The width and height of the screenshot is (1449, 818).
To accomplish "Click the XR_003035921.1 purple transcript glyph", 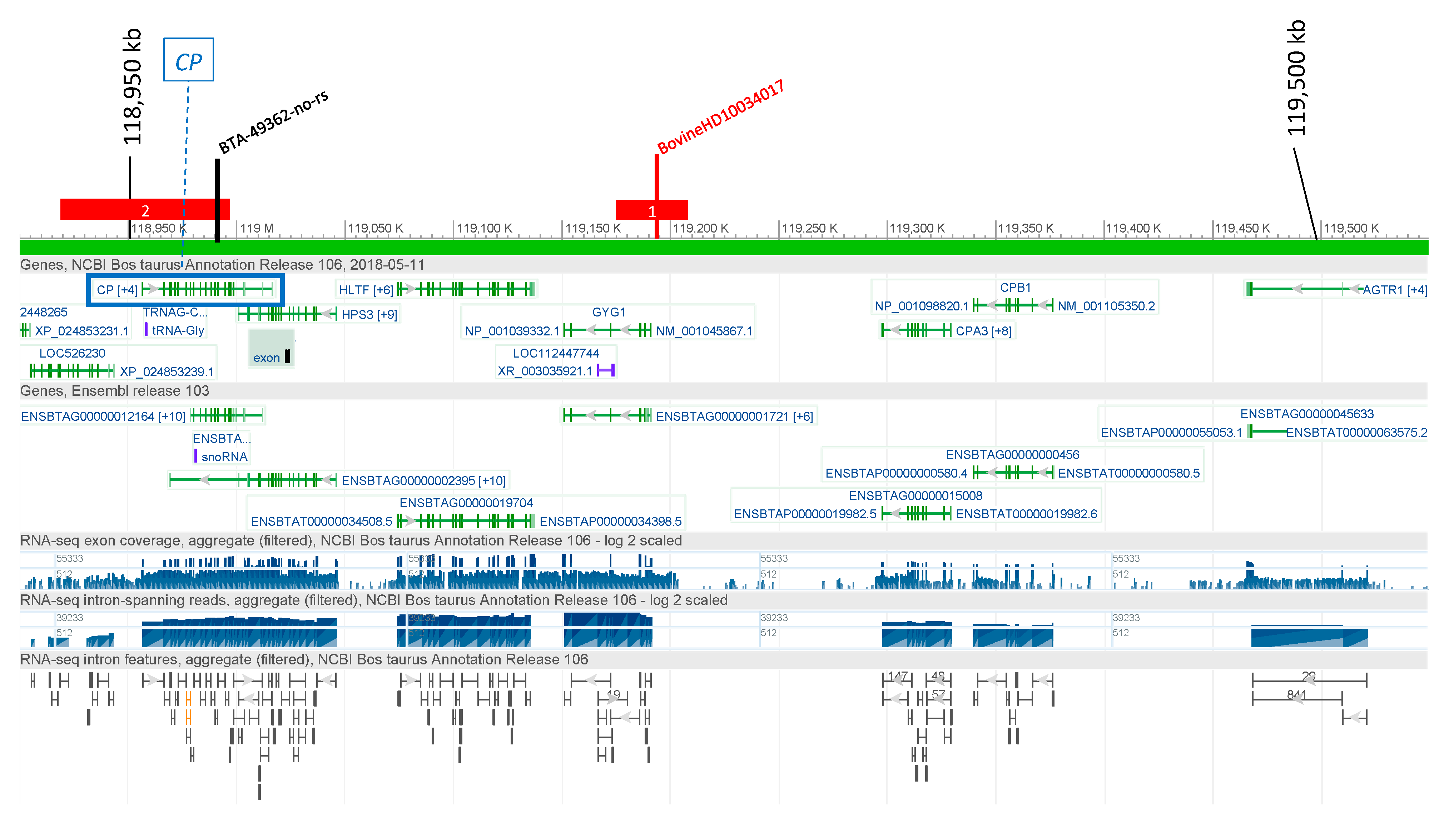I will pos(605,370).
